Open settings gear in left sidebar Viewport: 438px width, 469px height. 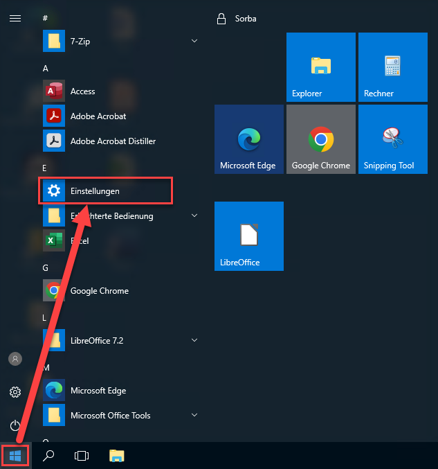pos(15,392)
